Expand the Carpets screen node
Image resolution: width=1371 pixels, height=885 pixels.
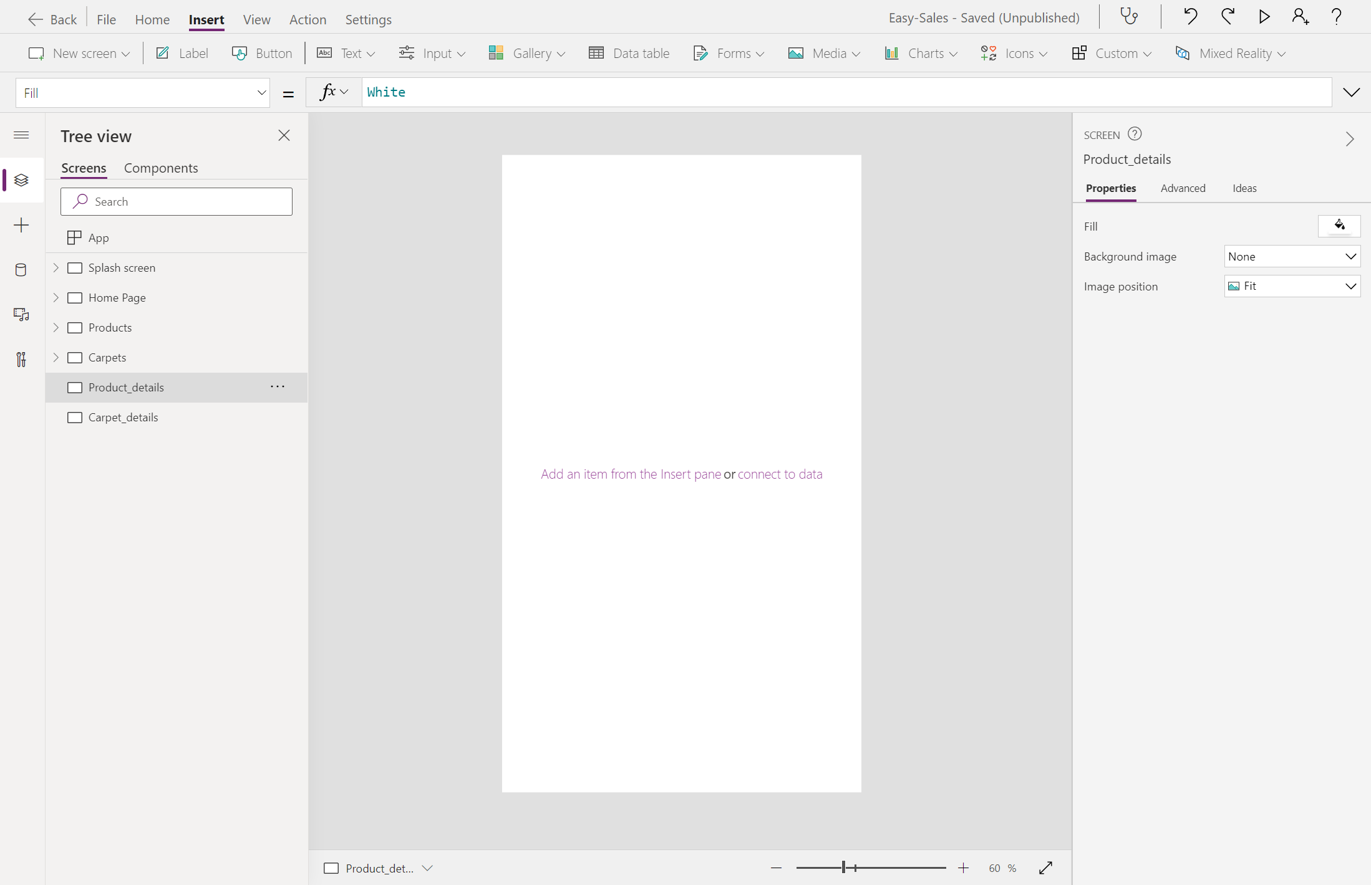coord(56,357)
